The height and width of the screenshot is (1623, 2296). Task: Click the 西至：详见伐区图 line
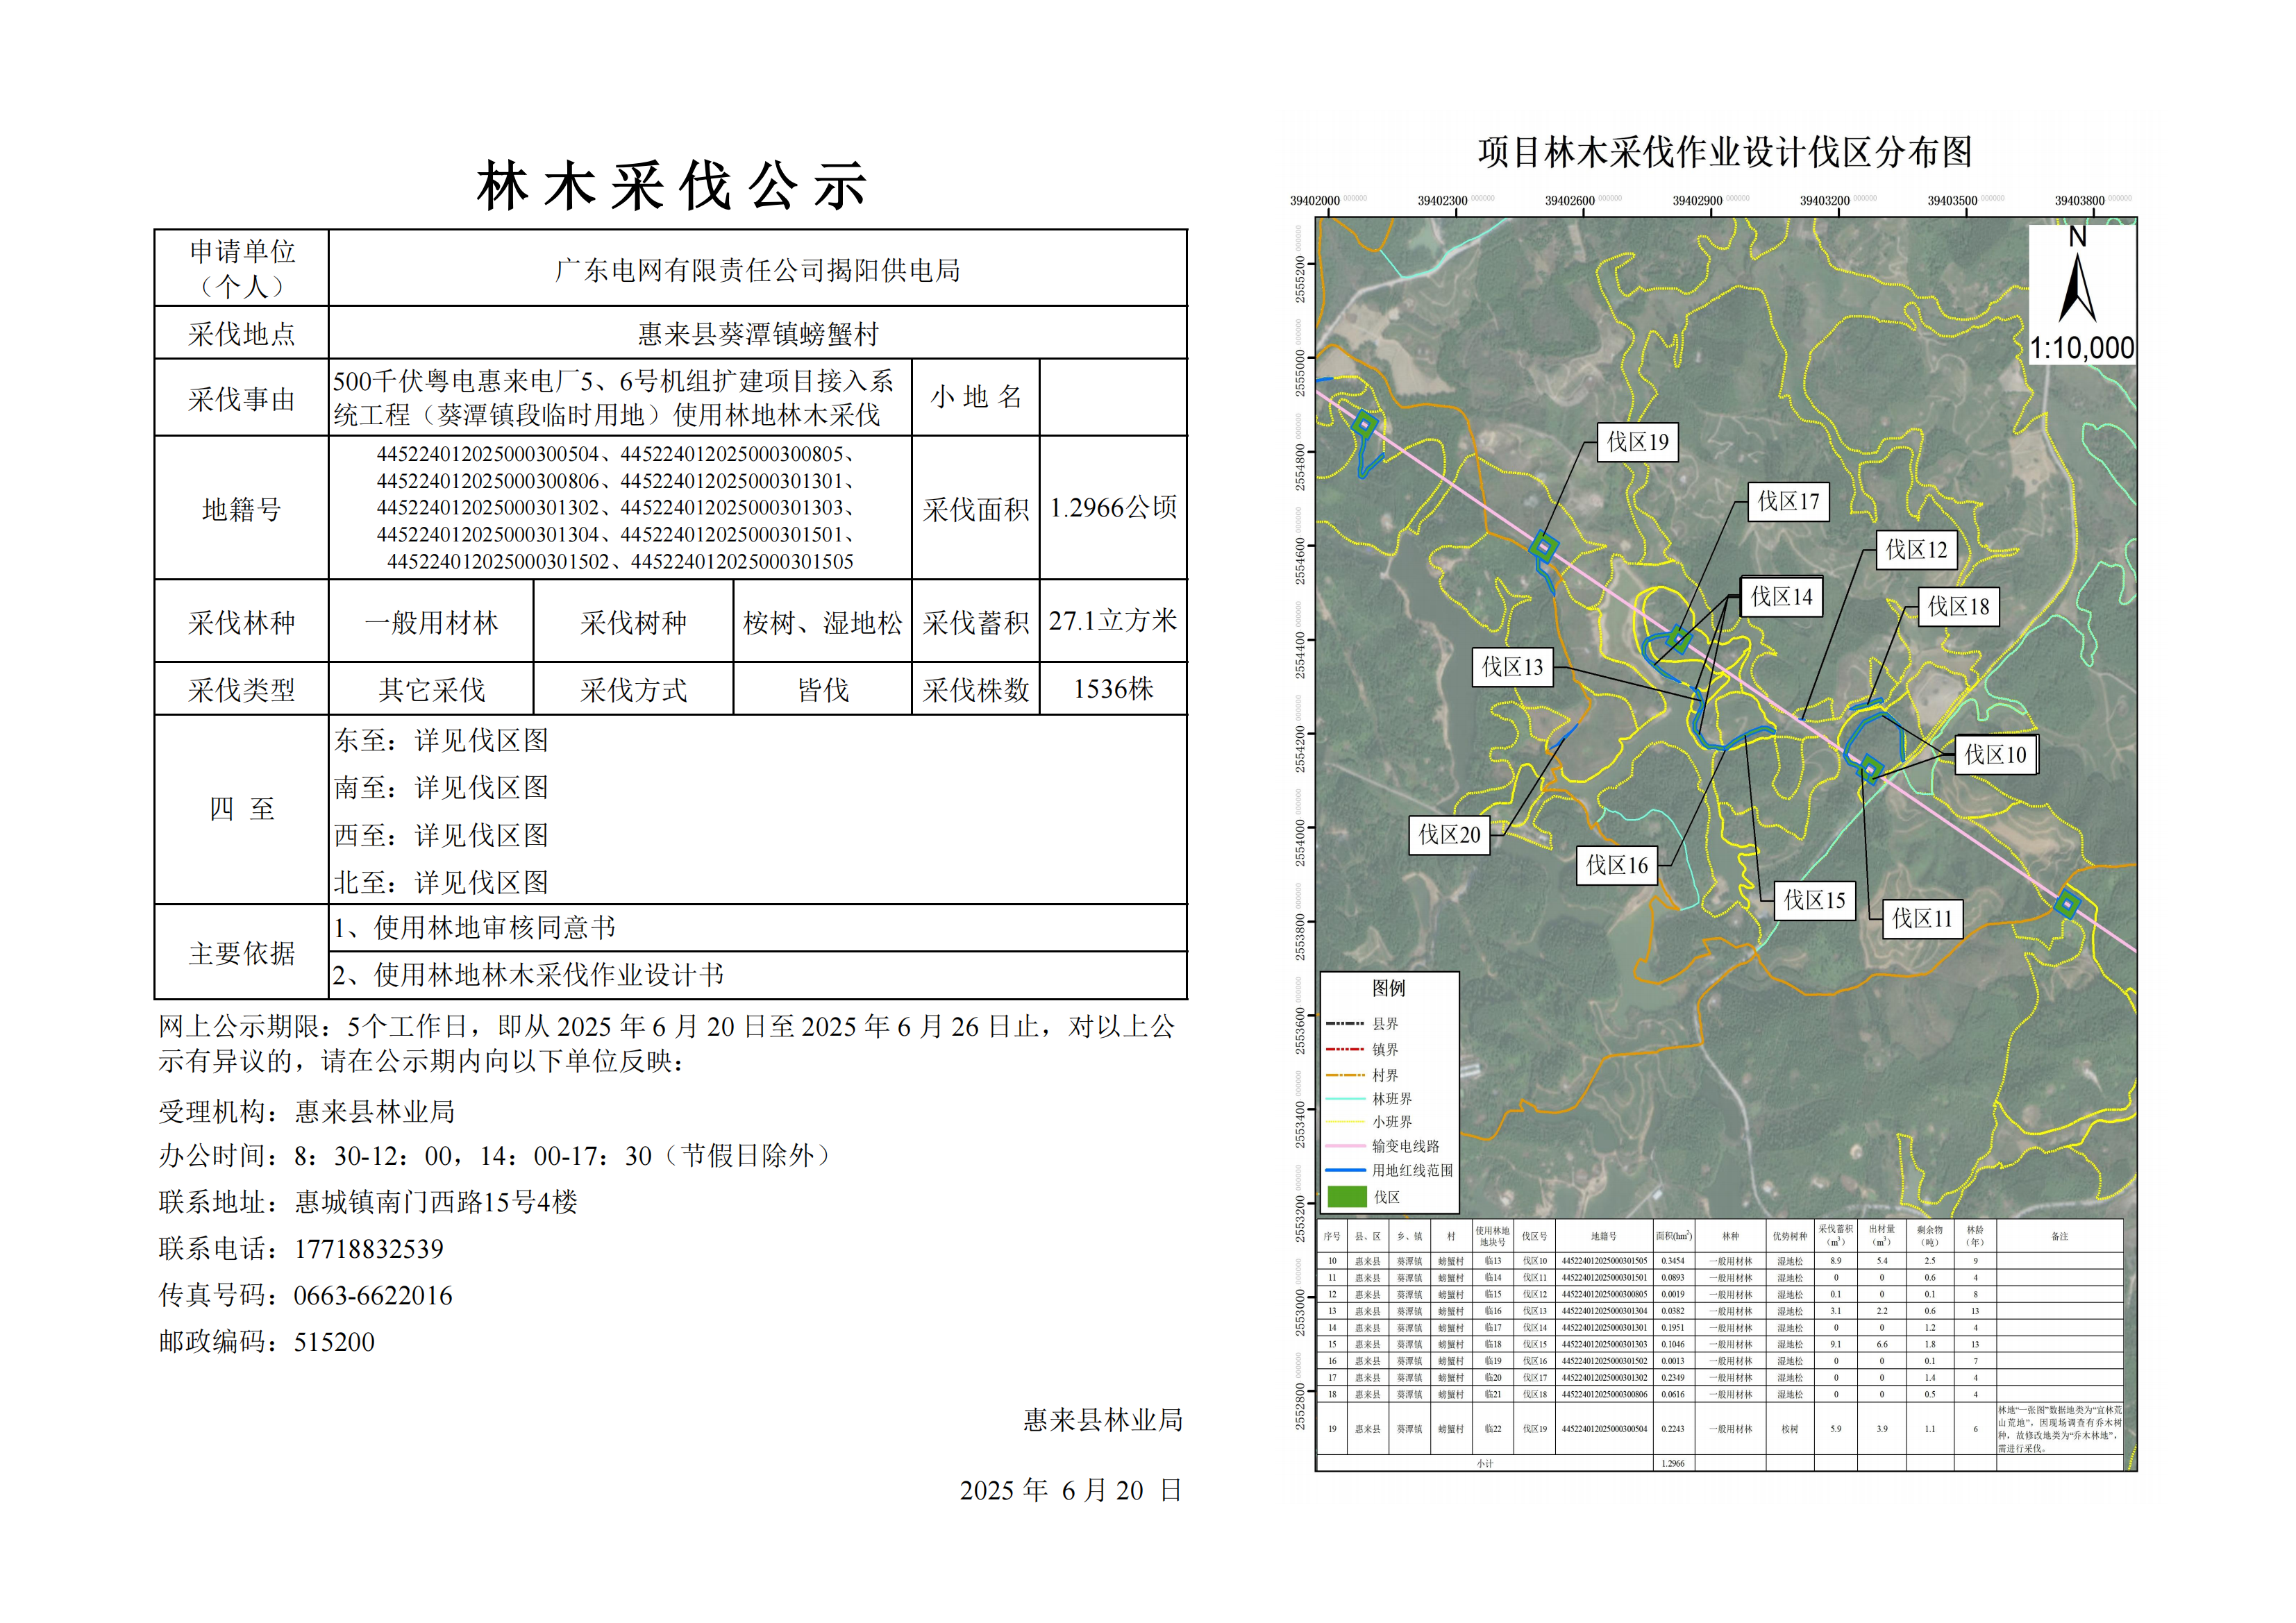point(441,835)
